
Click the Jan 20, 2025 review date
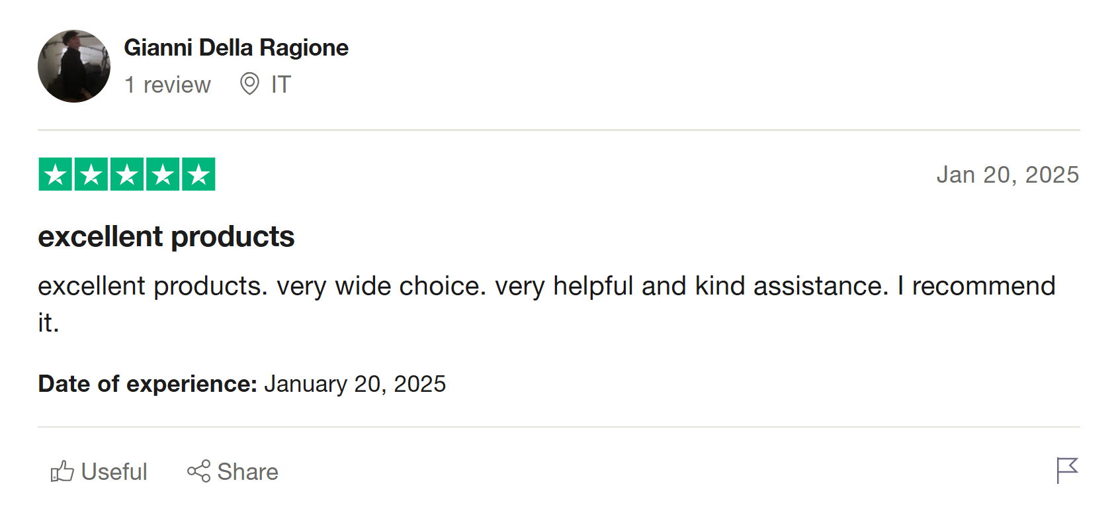[1008, 175]
